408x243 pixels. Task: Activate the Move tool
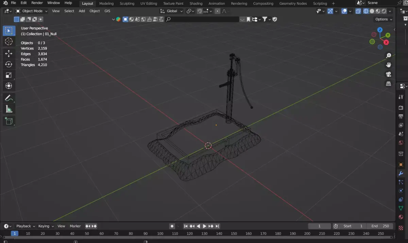tap(9, 53)
